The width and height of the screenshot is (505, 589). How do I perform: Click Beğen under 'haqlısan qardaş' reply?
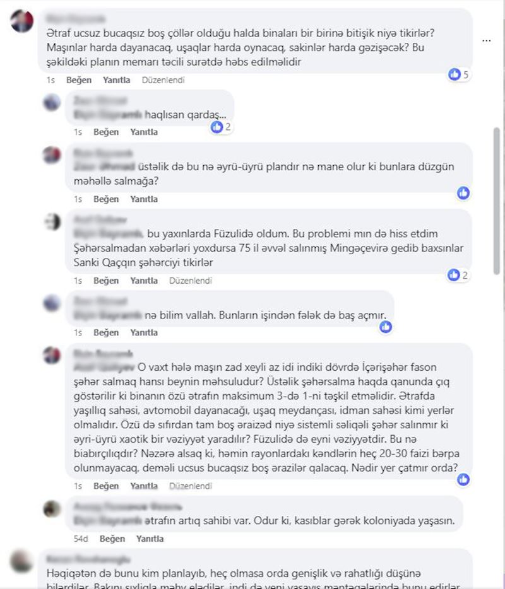tap(106, 132)
